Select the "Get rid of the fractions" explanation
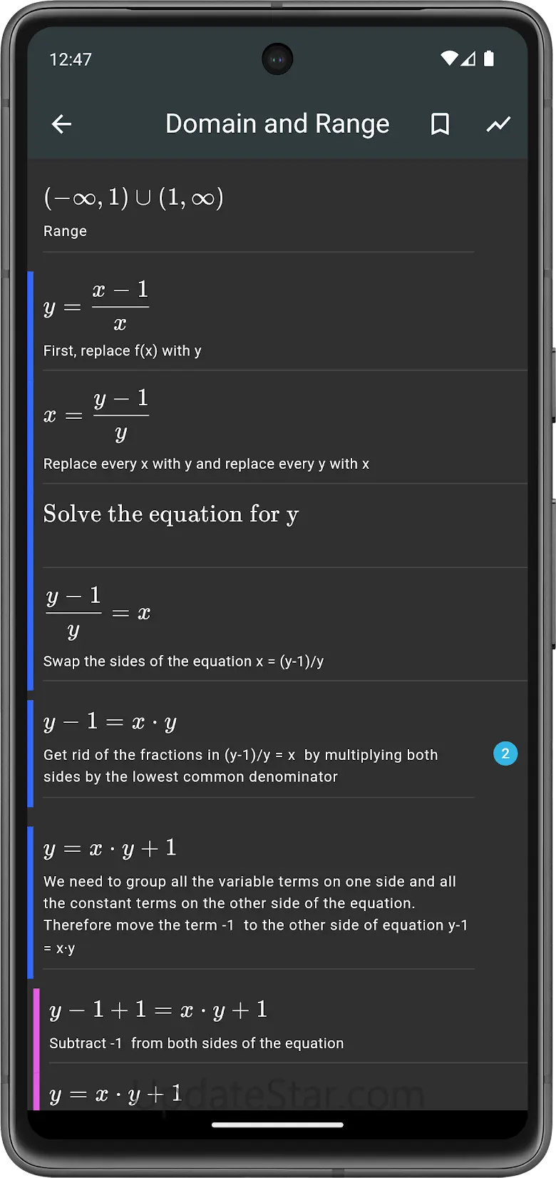The height and width of the screenshot is (1178, 556). pyautogui.click(x=240, y=766)
